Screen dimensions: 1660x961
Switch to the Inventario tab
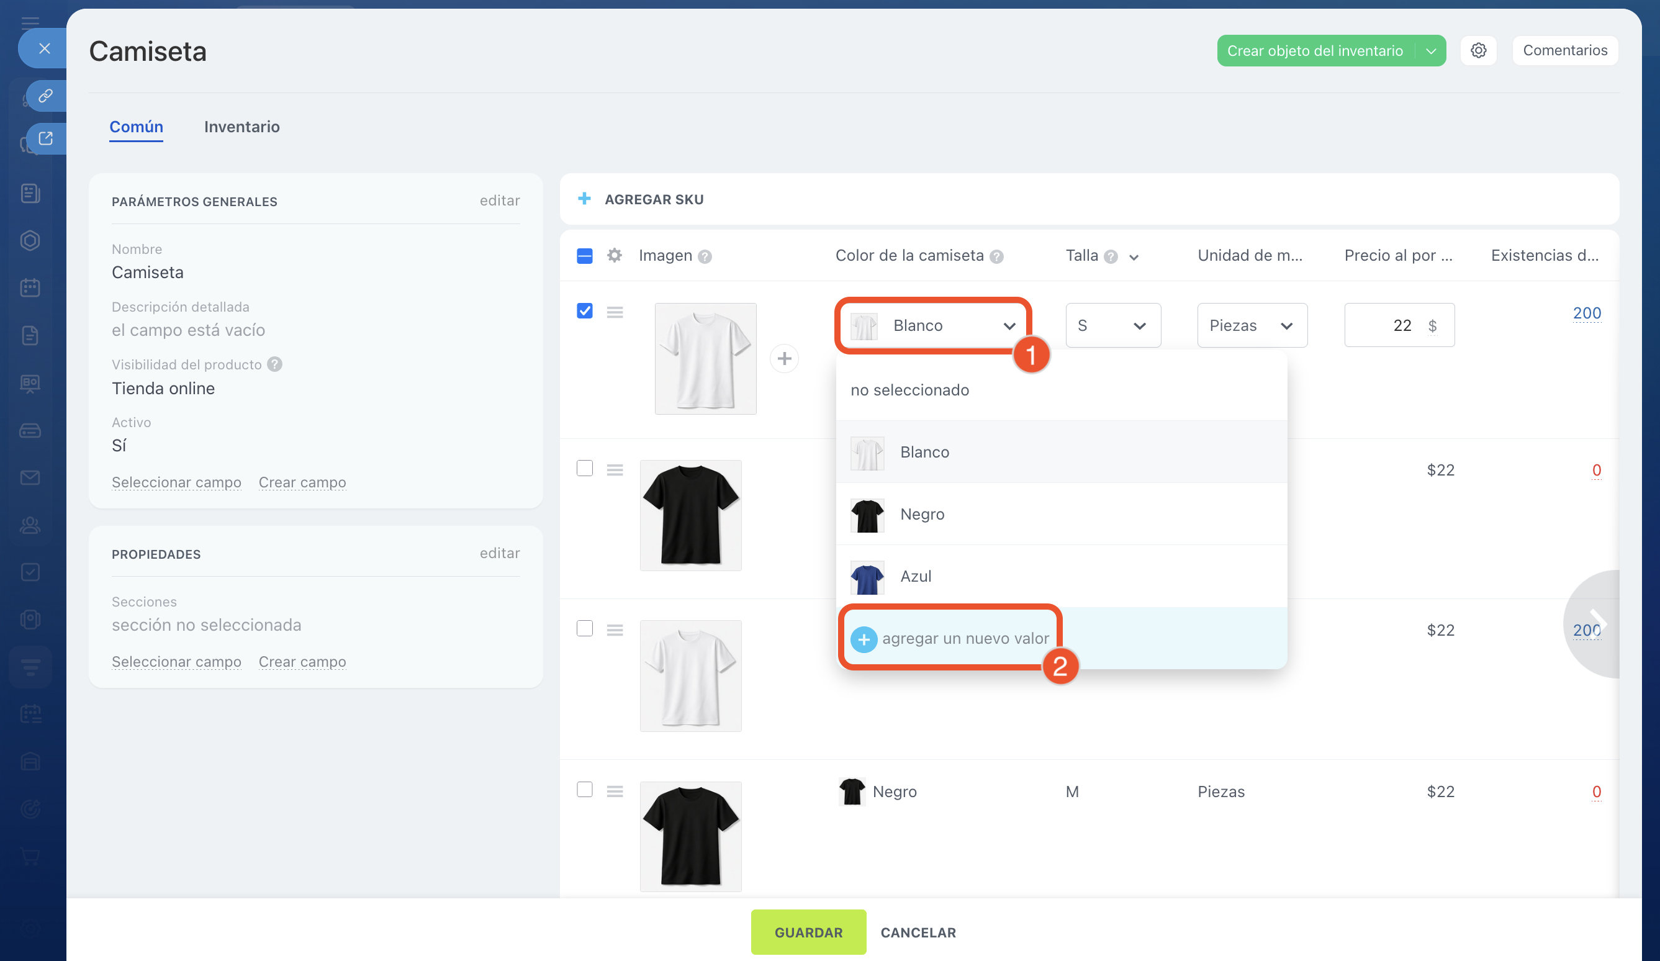tap(241, 127)
